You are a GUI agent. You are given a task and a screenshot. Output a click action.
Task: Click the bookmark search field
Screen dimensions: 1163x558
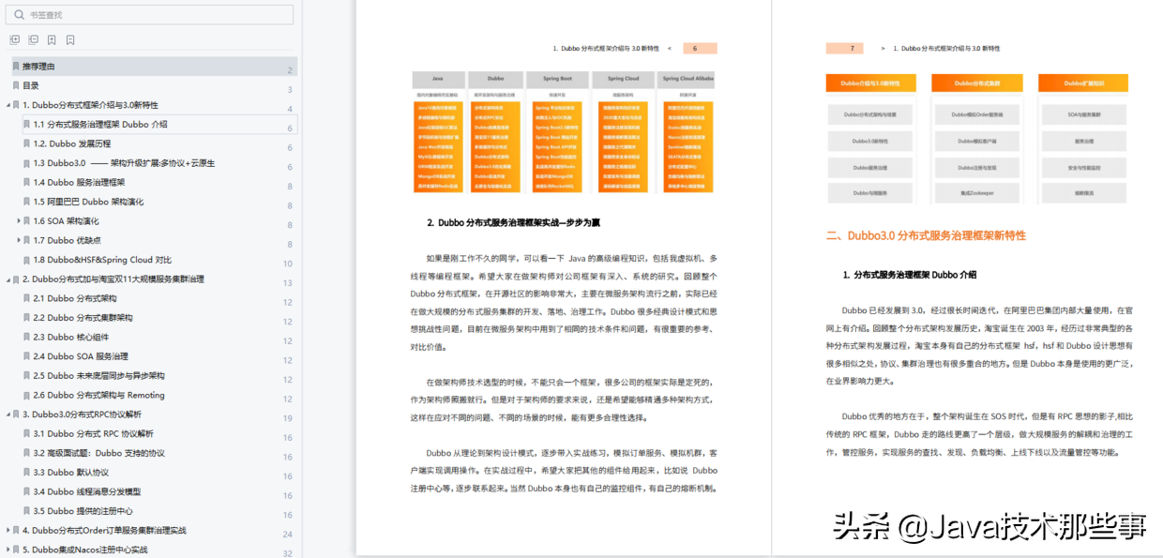[x=150, y=15]
